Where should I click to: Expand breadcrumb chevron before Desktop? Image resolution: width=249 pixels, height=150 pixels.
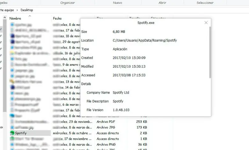click(x=17, y=10)
